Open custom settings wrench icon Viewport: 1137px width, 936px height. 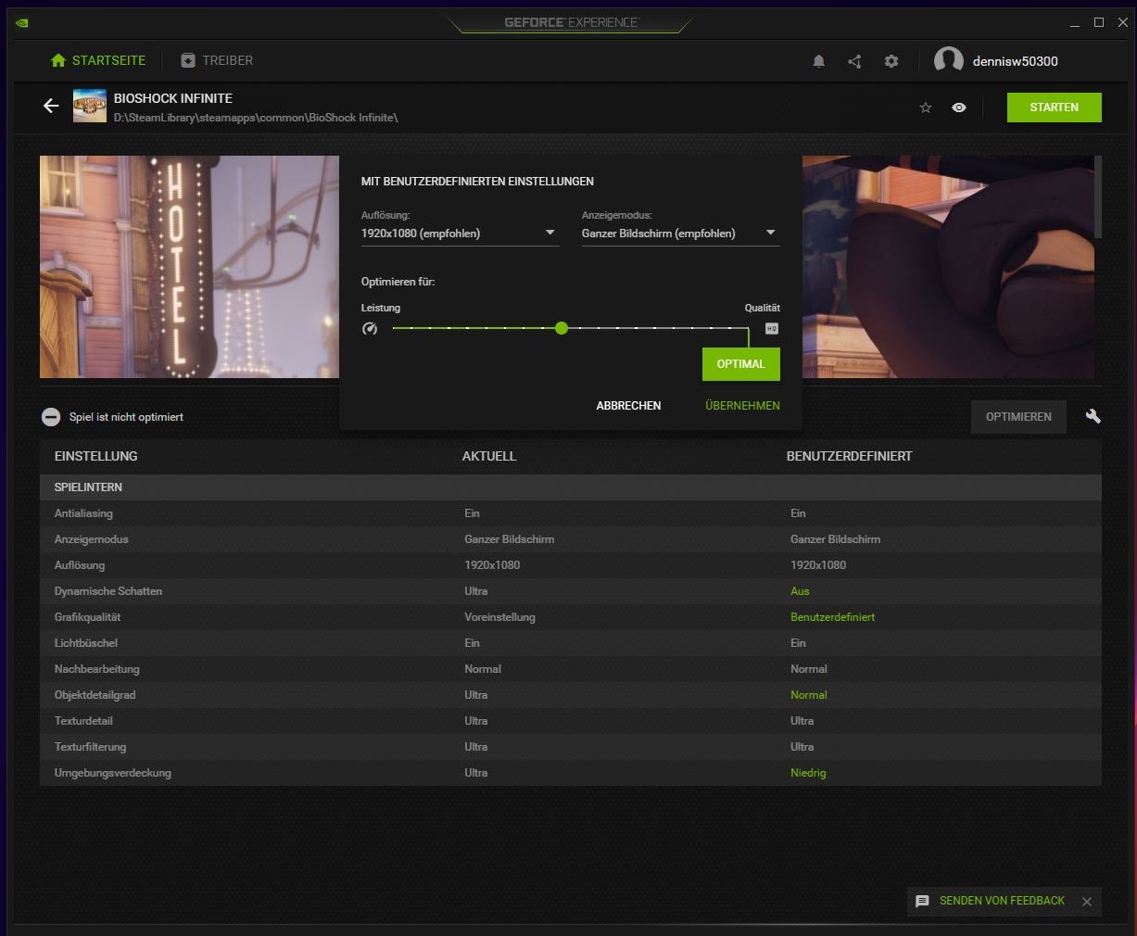click(1093, 416)
